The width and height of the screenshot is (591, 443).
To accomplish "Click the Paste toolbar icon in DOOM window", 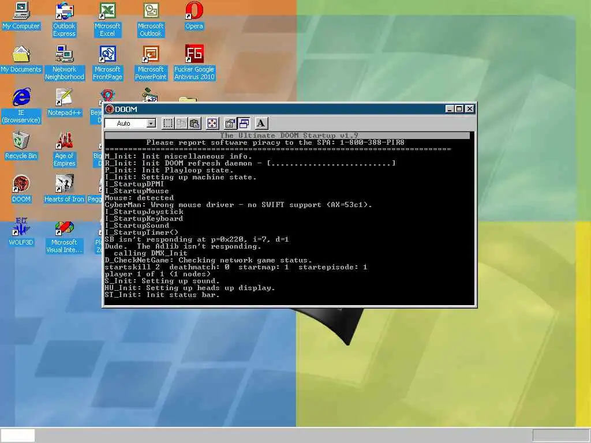I will pyautogui.click(x=194, y=123).
